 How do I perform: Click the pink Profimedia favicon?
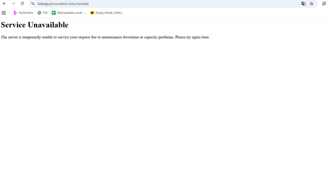coord(16,13)
